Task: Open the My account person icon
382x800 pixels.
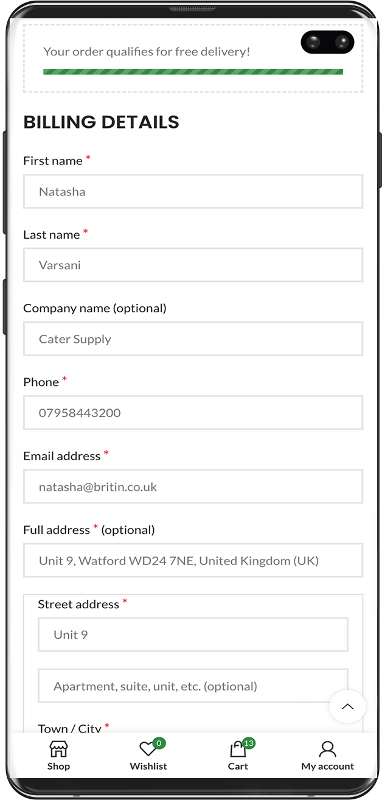Action: point(327,749)
